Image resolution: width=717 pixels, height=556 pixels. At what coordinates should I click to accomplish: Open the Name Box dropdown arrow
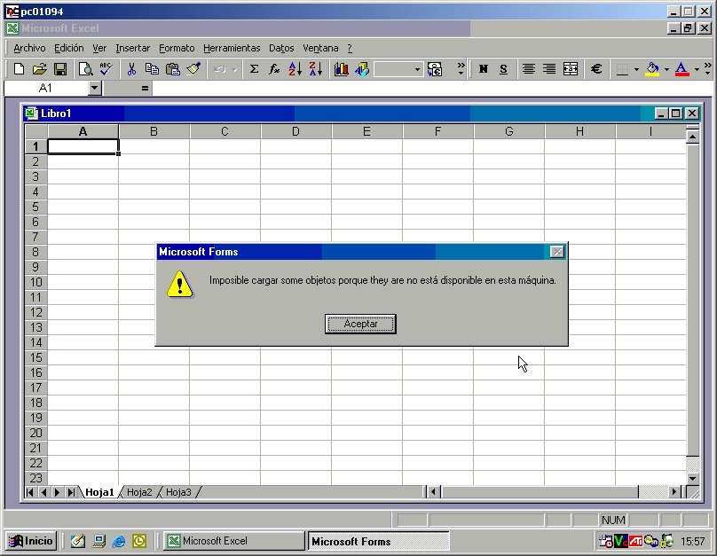[94, 88]
